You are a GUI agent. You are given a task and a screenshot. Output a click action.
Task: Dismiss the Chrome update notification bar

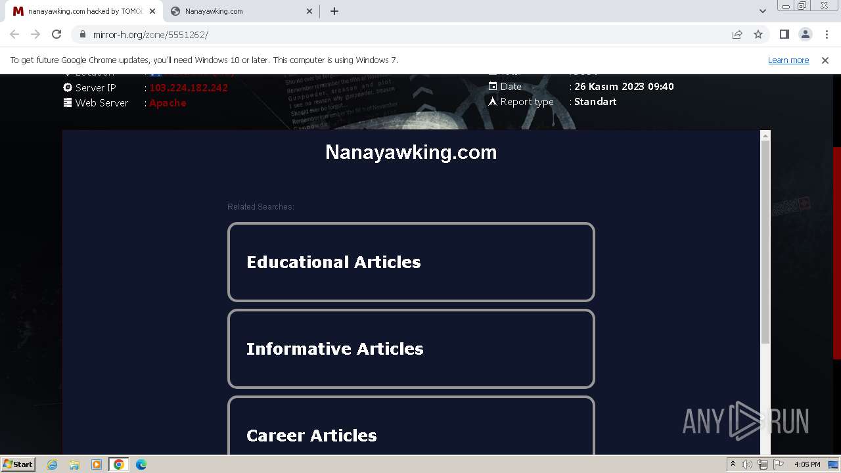[x=825, y=60]
